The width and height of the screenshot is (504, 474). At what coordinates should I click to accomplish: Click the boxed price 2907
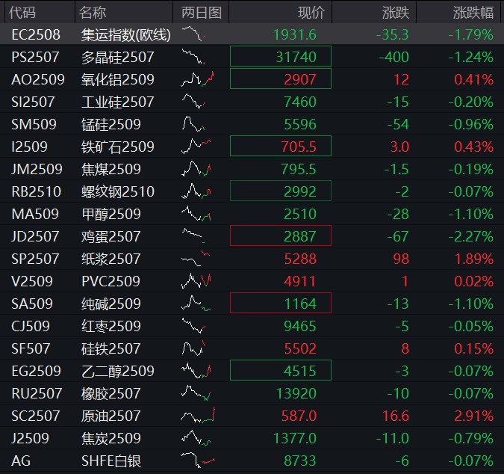coord(281,79)
